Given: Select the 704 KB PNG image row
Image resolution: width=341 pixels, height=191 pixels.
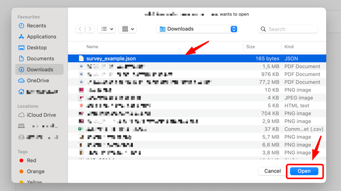Looking at the screenshot, I should point(197,114).
